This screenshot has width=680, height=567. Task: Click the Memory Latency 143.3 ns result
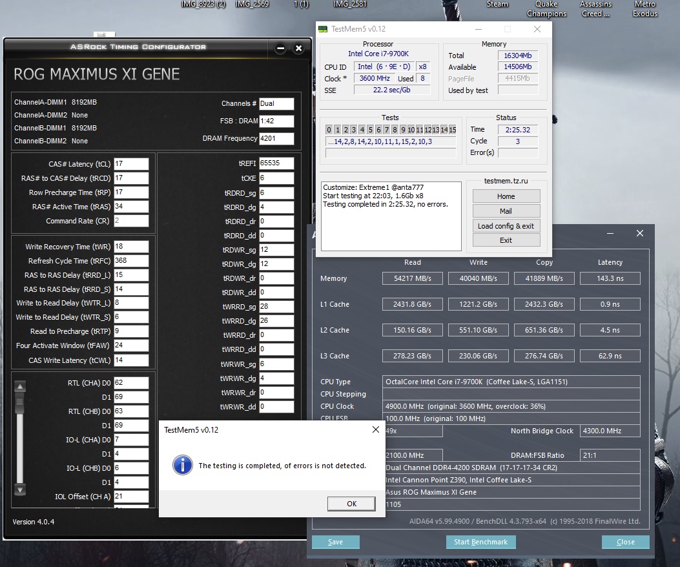pos(610,278)
